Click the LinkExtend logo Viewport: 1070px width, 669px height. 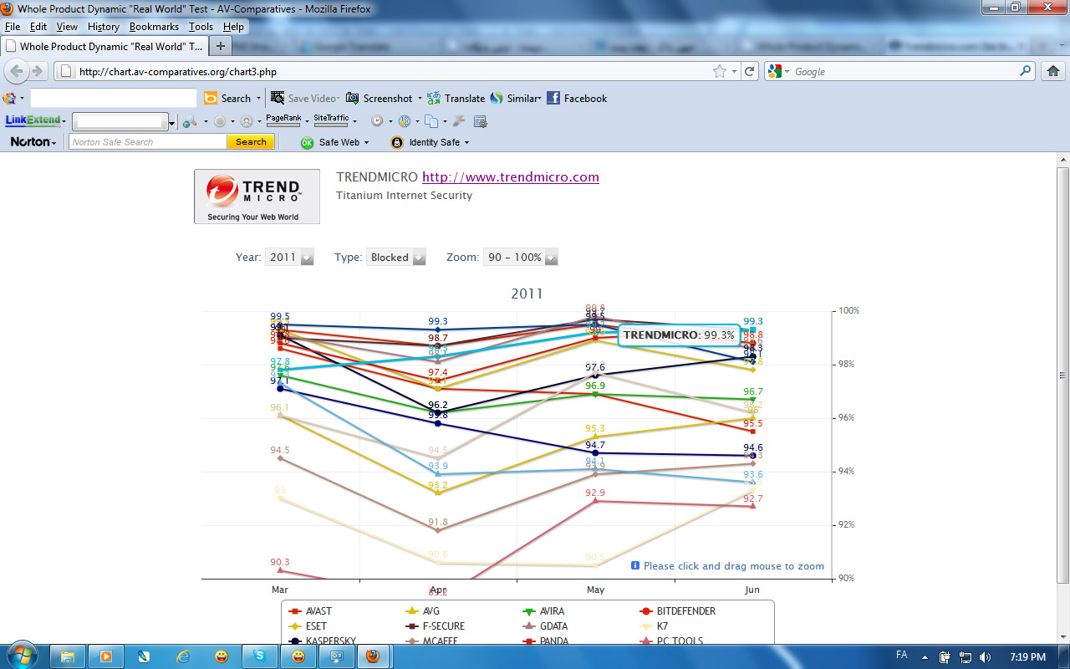click(33, 120)
